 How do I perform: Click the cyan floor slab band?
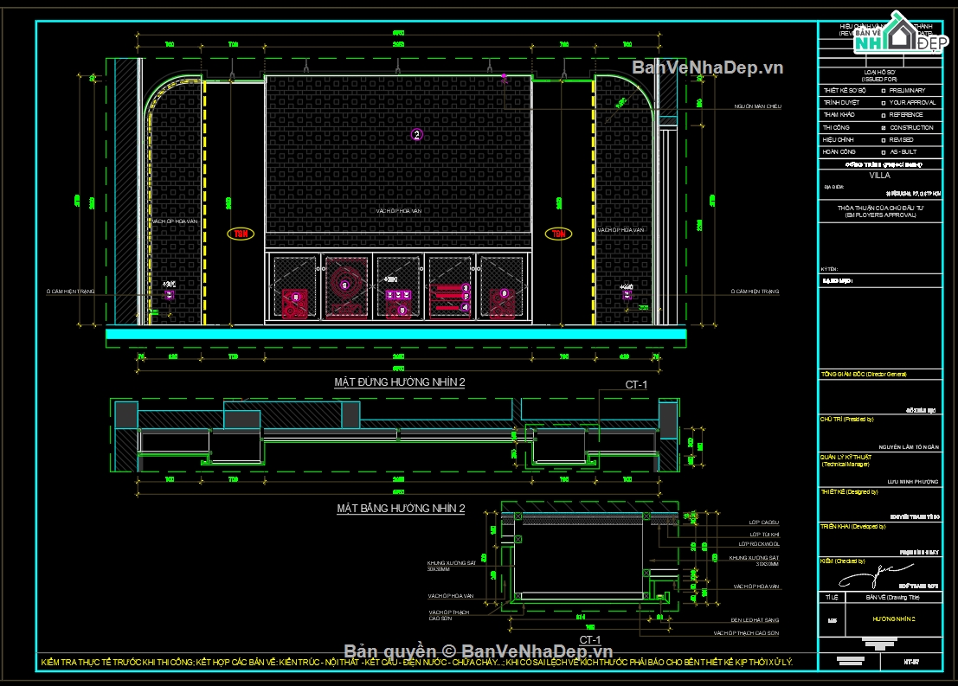click(x=395, y=334)
